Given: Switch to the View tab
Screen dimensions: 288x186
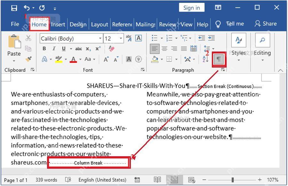Looking at the screenshot, I should click(x=187, y=24).
